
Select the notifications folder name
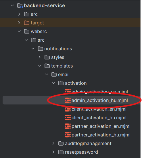58,49
